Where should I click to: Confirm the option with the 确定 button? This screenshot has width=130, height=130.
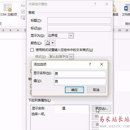[74, 90]
